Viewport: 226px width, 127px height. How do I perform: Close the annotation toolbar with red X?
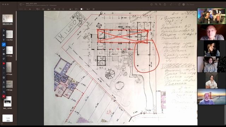point(4,96)
